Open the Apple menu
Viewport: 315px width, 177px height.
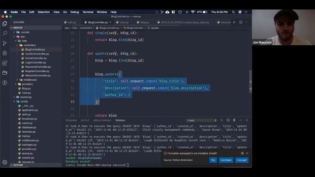coord(5,12)
